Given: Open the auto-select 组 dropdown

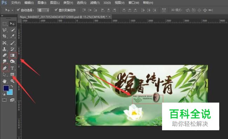Looking at the screenshot, I should (x=43, y=10).
